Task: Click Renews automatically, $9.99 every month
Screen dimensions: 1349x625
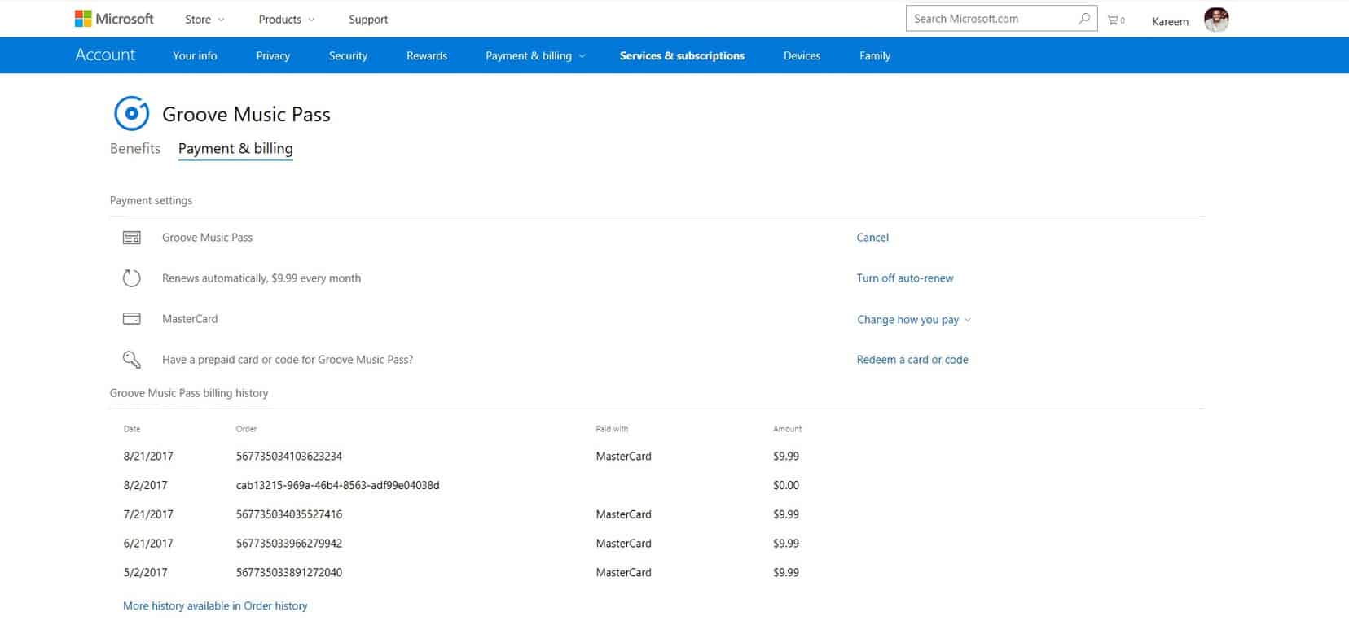Action: (261, 278)
